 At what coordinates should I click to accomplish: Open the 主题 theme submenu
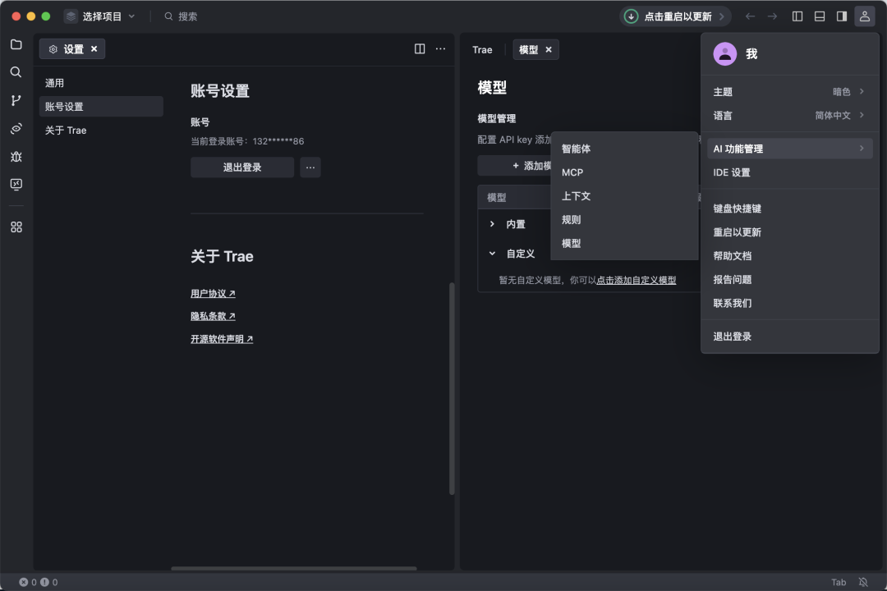790,92
